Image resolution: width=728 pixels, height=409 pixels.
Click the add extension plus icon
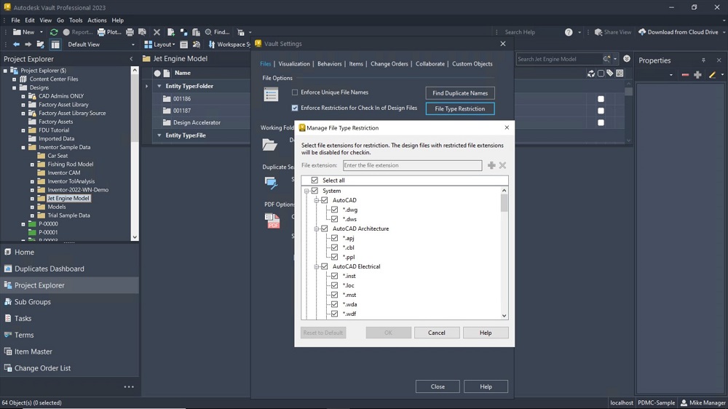[491, 165]
